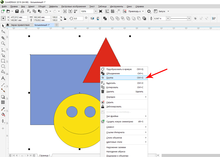Open the 100% zoom level dropdown
This screenshot has height=157, width=220.
click(96, 12)
